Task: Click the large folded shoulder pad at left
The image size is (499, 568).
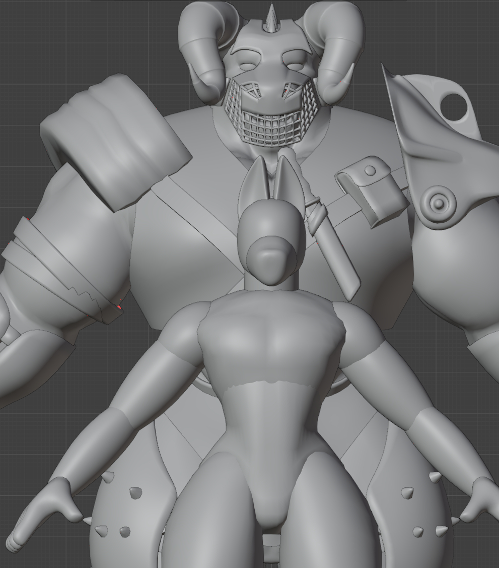Action: (x=116, y=141)
